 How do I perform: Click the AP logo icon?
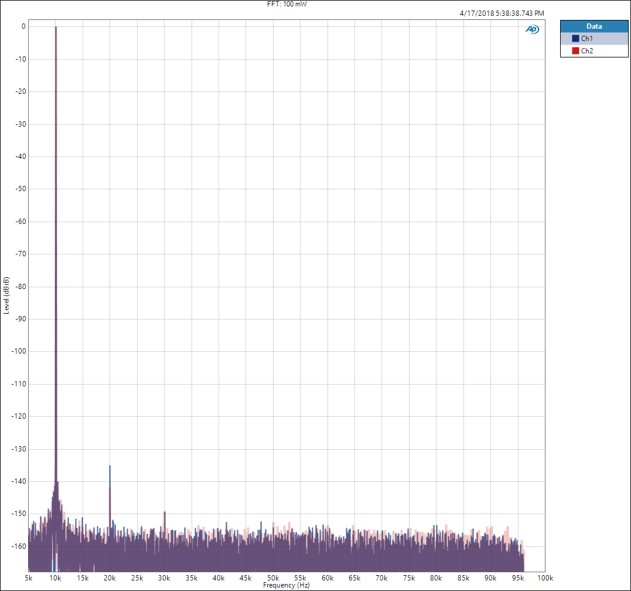tap(533, 29)
